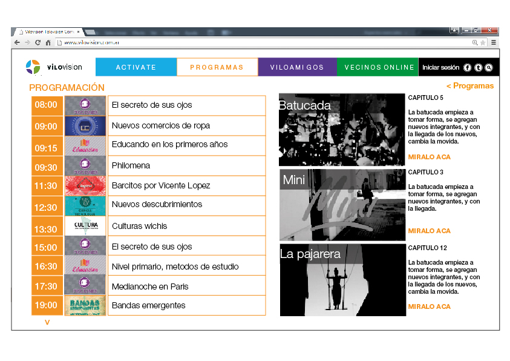Open the ACTIVATE tab
The image size is (510, 361).
[x=136, y=67]
